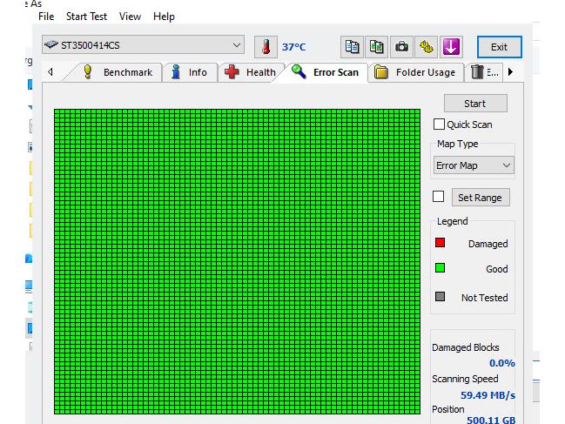Tick the checkbox beside Set Range
The image size is (565, 424).
click(439, 197)
